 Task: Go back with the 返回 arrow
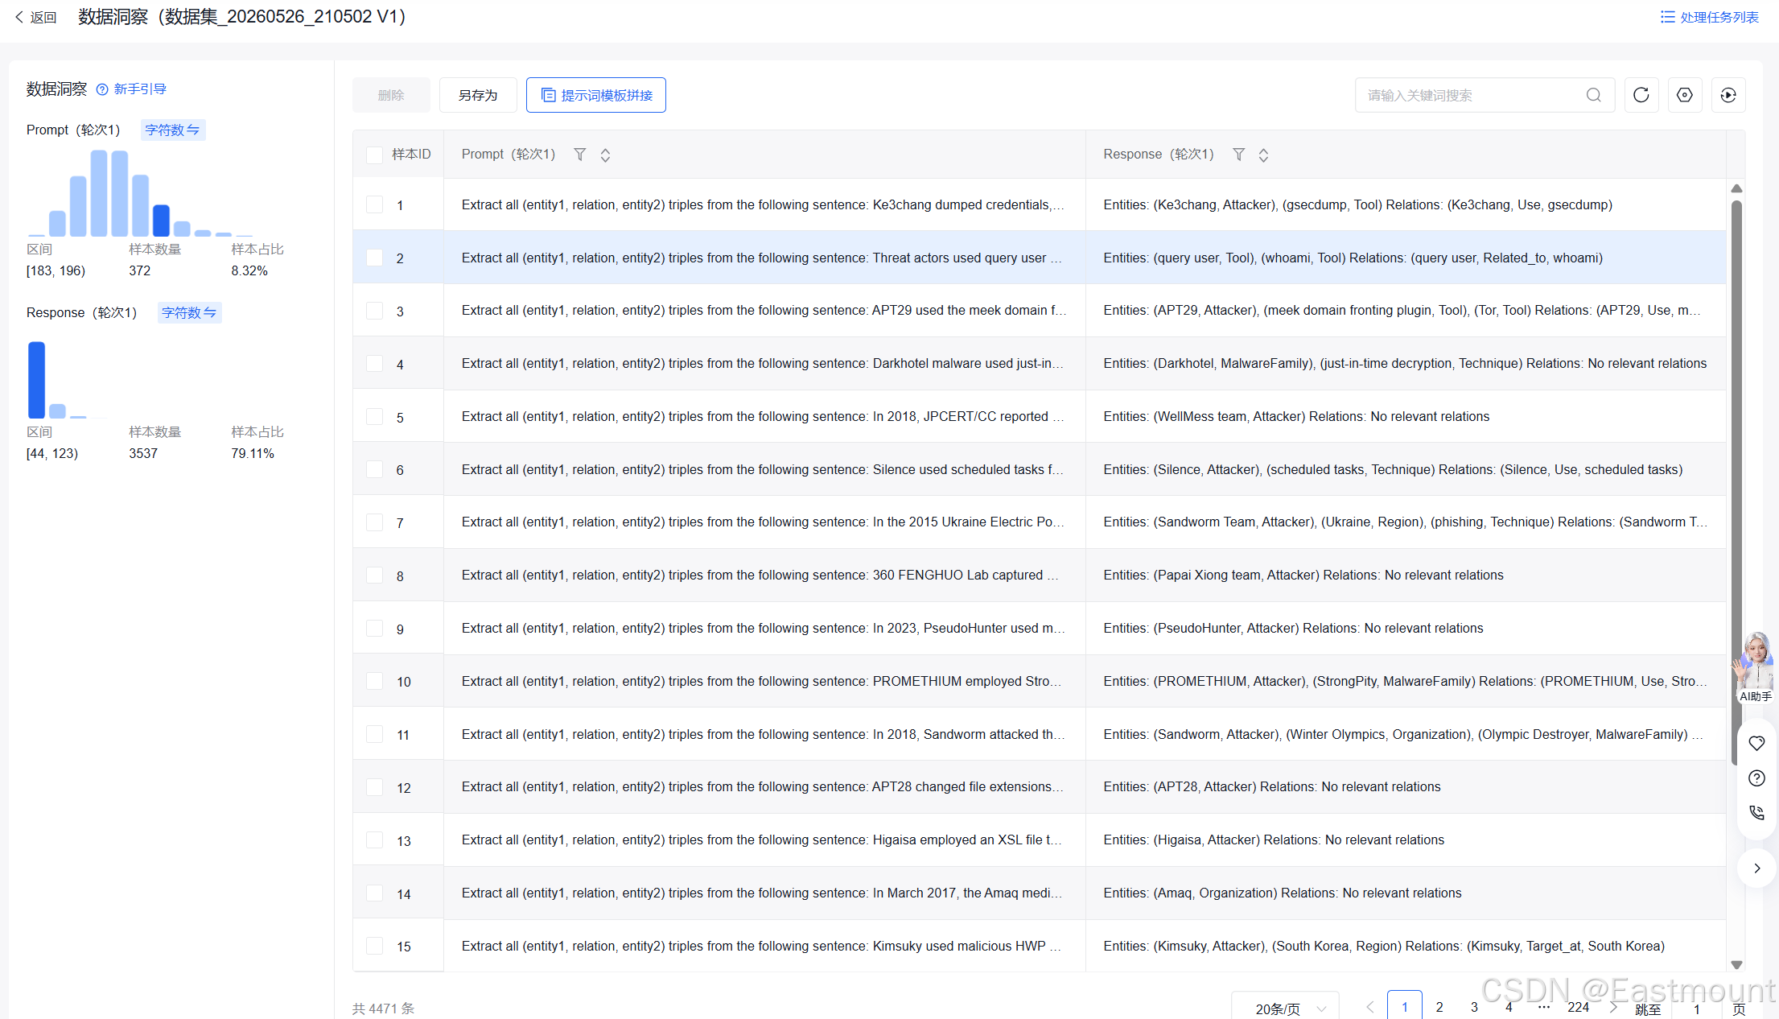point(35,17)
